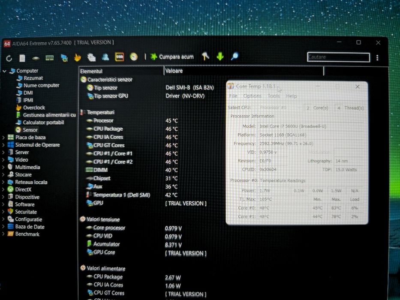
Task: Open File menu in Core Temp
Action: click(x=233, y=96)
